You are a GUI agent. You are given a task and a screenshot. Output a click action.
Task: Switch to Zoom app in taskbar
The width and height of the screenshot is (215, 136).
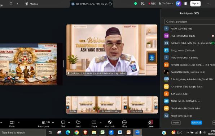coord(137,132)
